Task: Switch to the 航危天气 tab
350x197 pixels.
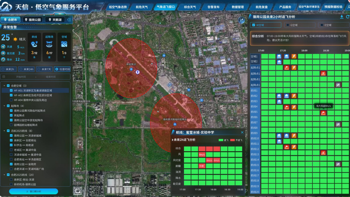Action: (142, 7)
